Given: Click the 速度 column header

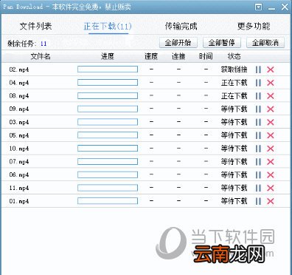Looking at the screenshot, I should (151, 56).
